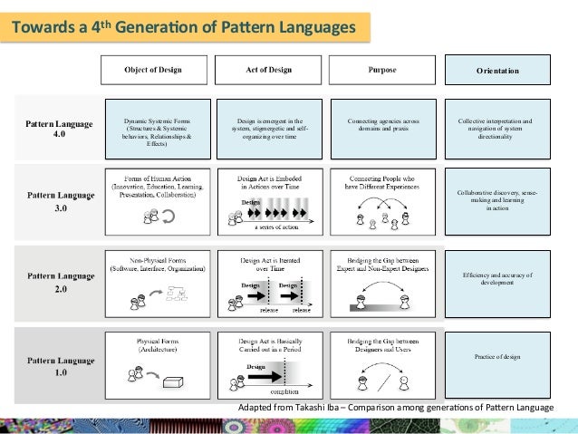Click the circular arrow pictogram in Pattern Language 3.0 row
578x434 pixels.
[x=169, y=217]
